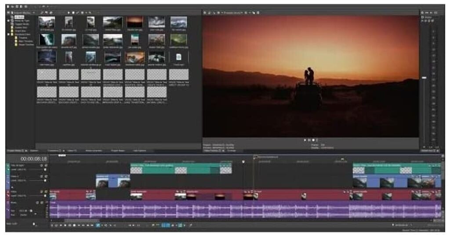Select the sunset orange image thumbnail
Screen dimensions: 450x235
[x=135, y=22]
